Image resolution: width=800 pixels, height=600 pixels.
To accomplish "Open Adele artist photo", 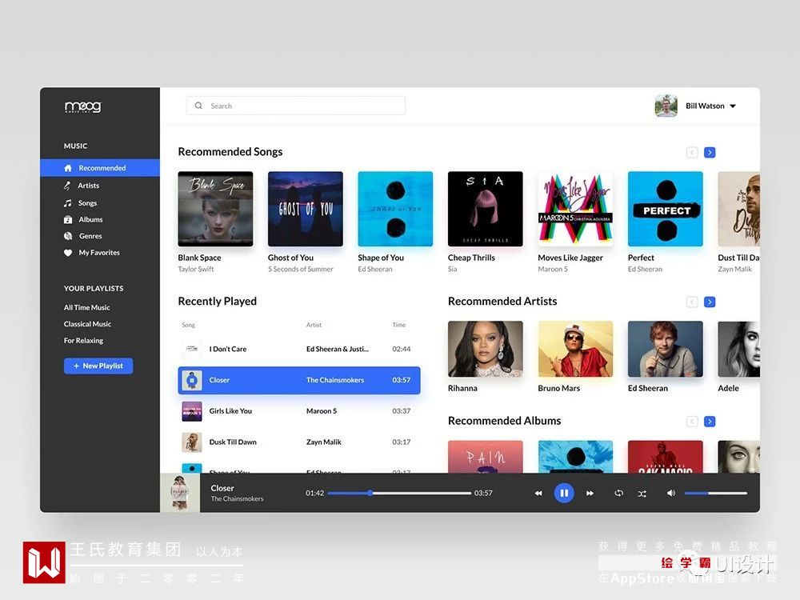I will tap(738, 349).
